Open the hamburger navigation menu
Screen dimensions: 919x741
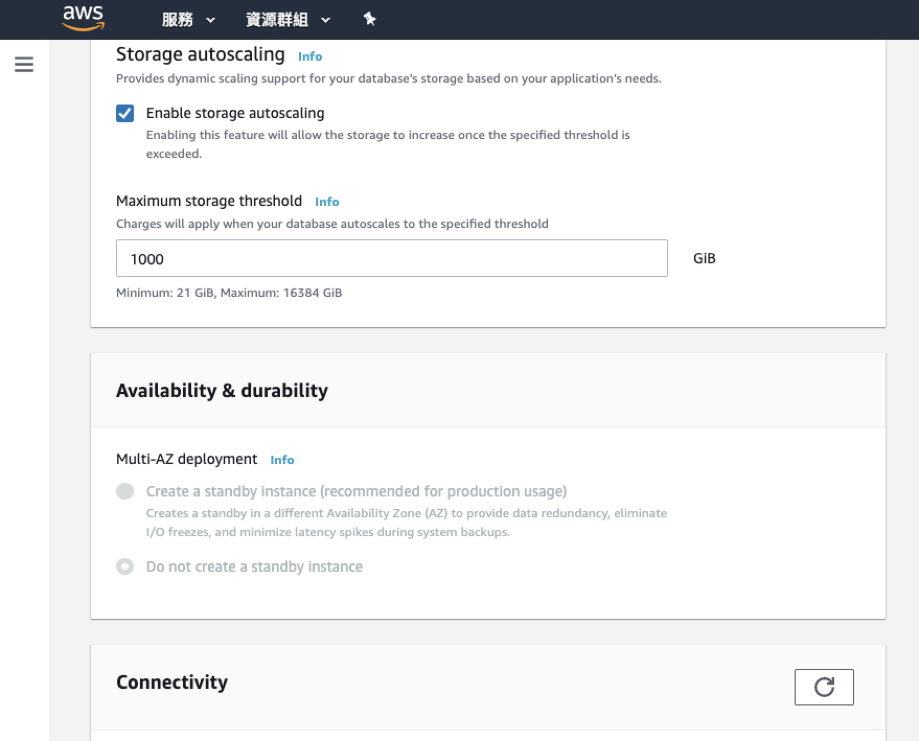pos(24,65)
